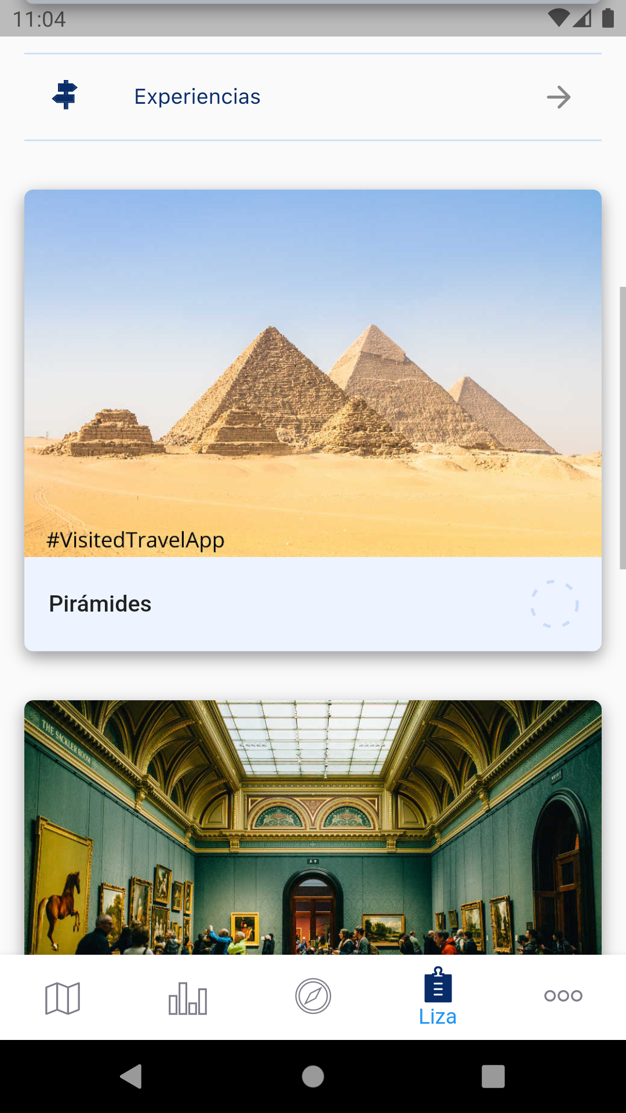Tap the Android back triangle button
The height and width of the screenshot is (1113, 626).
pyautogui.click(x=131, y=1076)
